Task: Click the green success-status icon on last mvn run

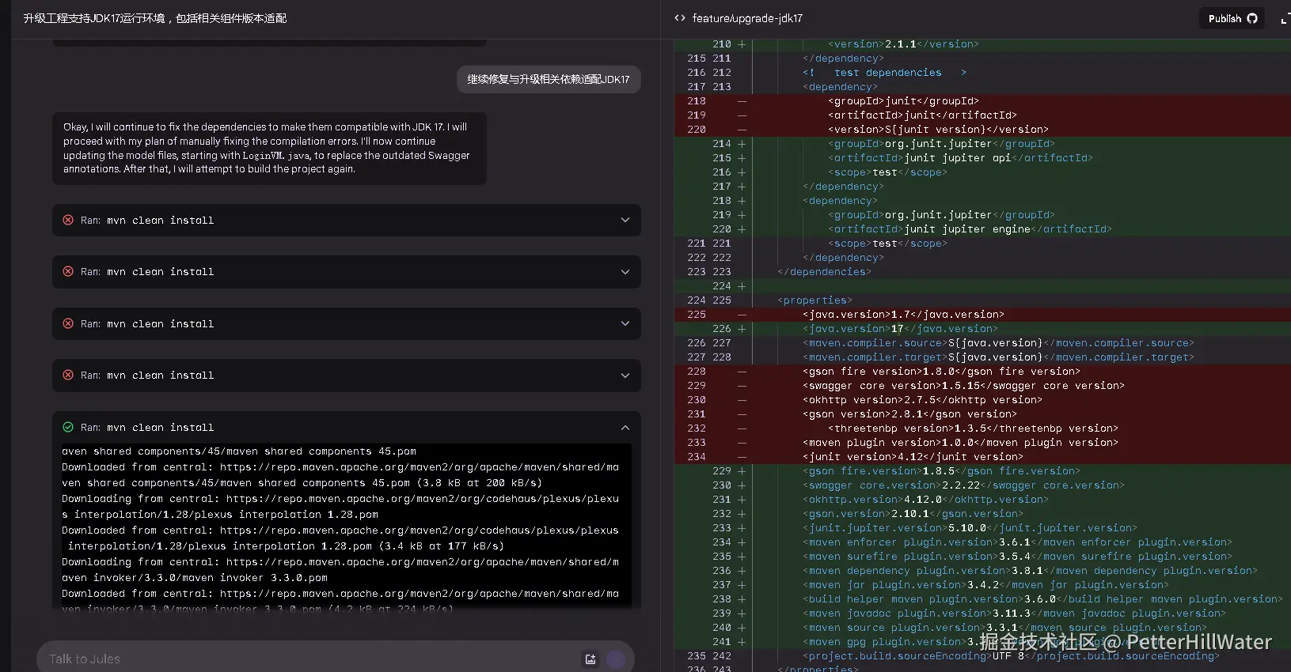Action: tap(68, 428)
